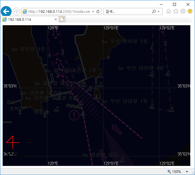Screen dimensions: 195x175
Task: Expand the search provider dropdown arrow
Action: [x=159, y=12]
